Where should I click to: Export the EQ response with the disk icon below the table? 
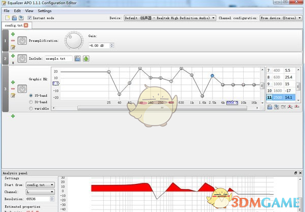point(276,107)
